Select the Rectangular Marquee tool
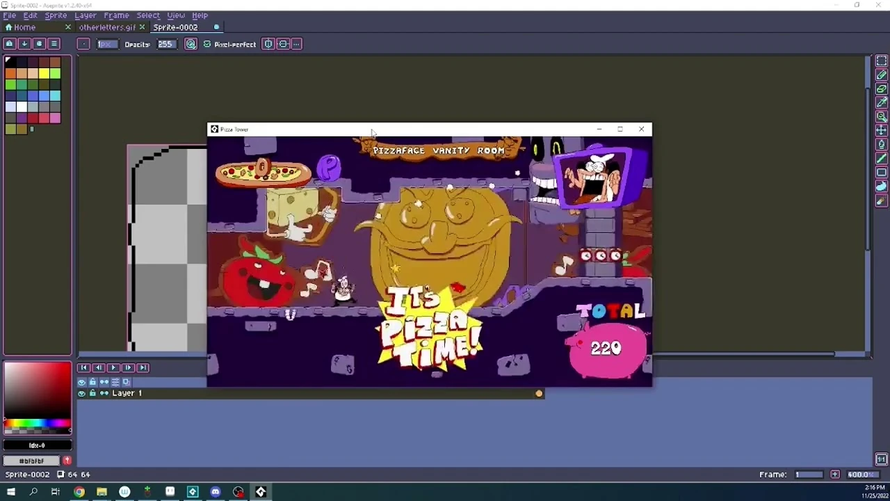Viewport: 890px width, 501px height. point(882,61)
